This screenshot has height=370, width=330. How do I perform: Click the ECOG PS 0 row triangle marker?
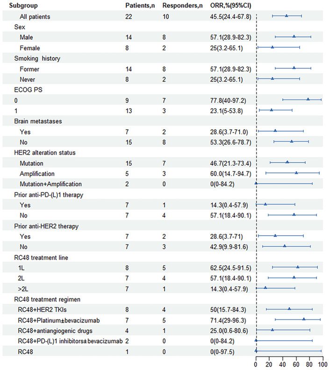click(308, 99)
